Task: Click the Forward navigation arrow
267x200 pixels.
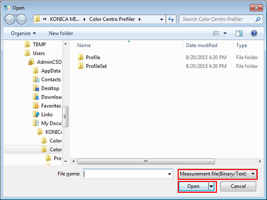Action: 21,19
